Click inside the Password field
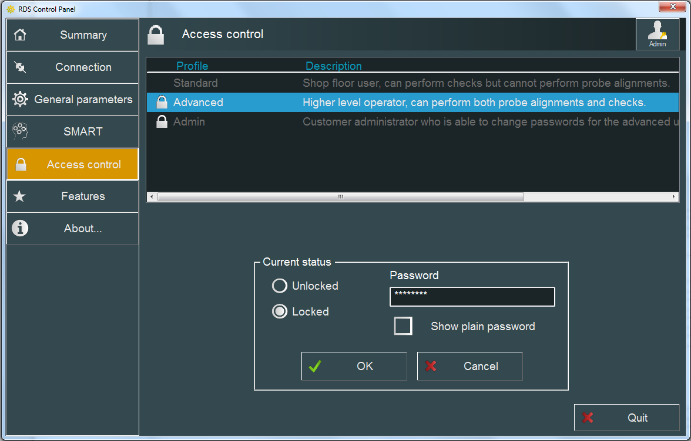 point(472,297)
